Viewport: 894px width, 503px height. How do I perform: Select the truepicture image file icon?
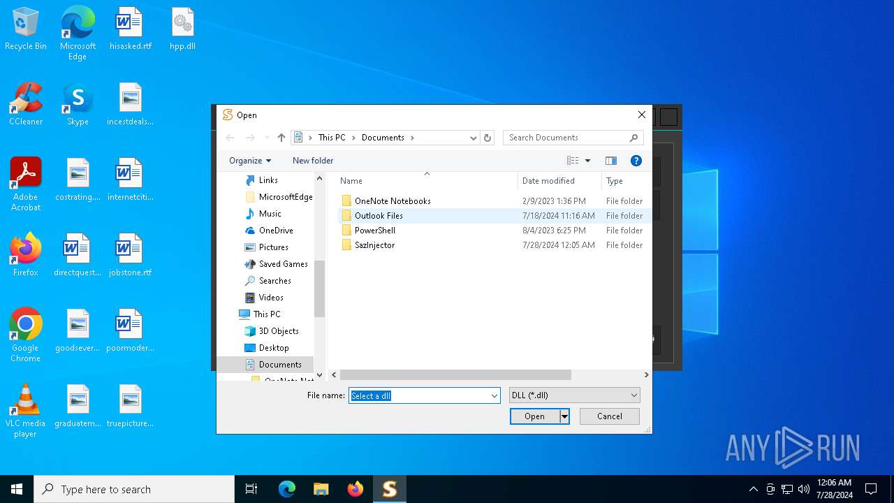(130, 407)
